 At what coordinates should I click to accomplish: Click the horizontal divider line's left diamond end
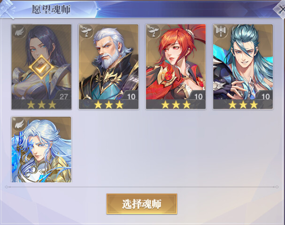click(x=7, y=187)
